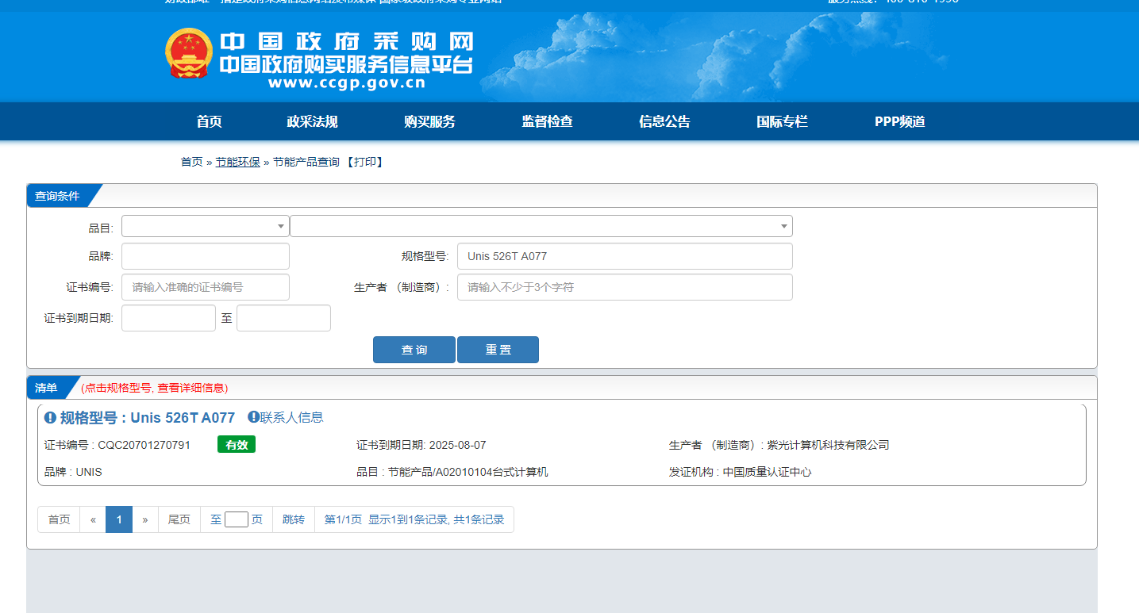The height and width of the screenshot is (613, 1139).
Task: Open 政采法规 navigation menu
Action: [312, 121]
